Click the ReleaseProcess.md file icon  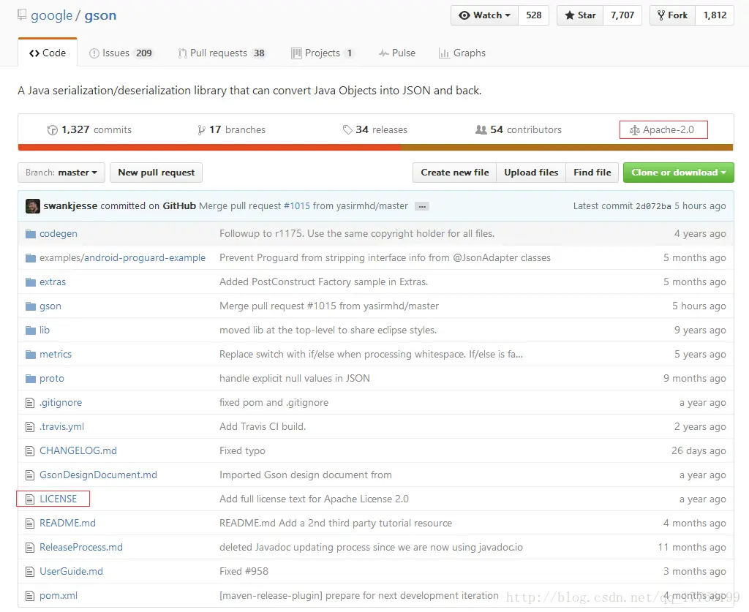pyautogui.click(x=30, y=548)
